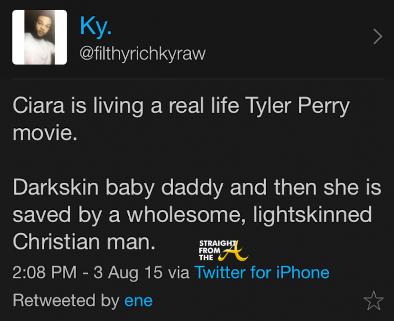Viewport: 394px width, 321px height.
Task: Tap Ky.'s profile picture thumbnail
Action: 39,37
